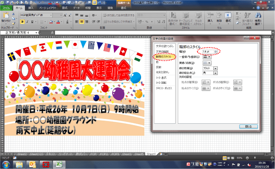275x169 pixels.
Task: Click the AutoSum sigma icon
Action: (x=237, y=13)
